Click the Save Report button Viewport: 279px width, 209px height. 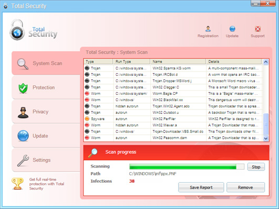tap(201, 187)
